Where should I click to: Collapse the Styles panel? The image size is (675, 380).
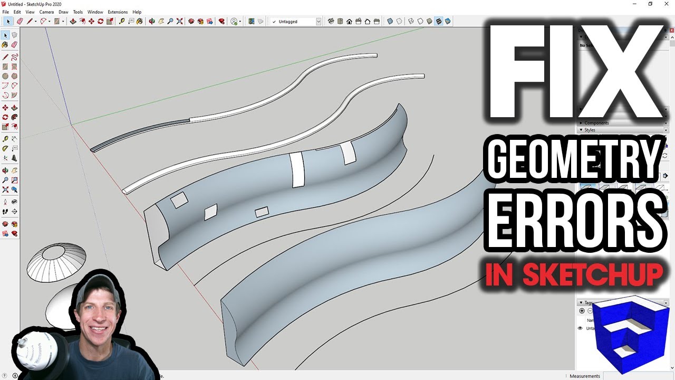pos(581,130)
